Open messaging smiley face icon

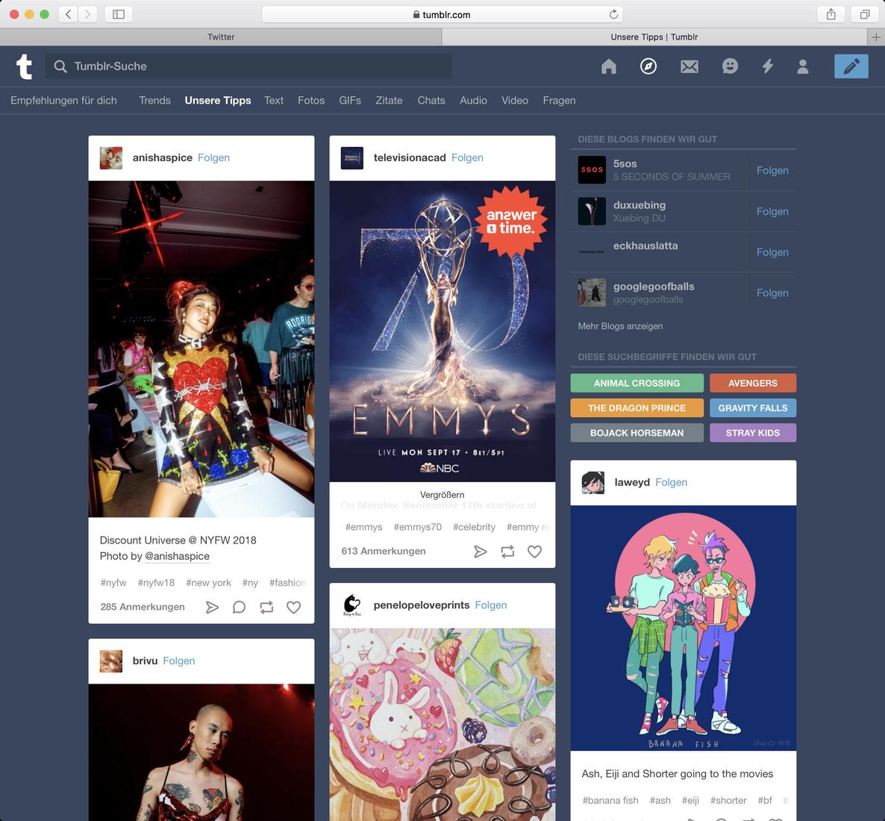730,66
